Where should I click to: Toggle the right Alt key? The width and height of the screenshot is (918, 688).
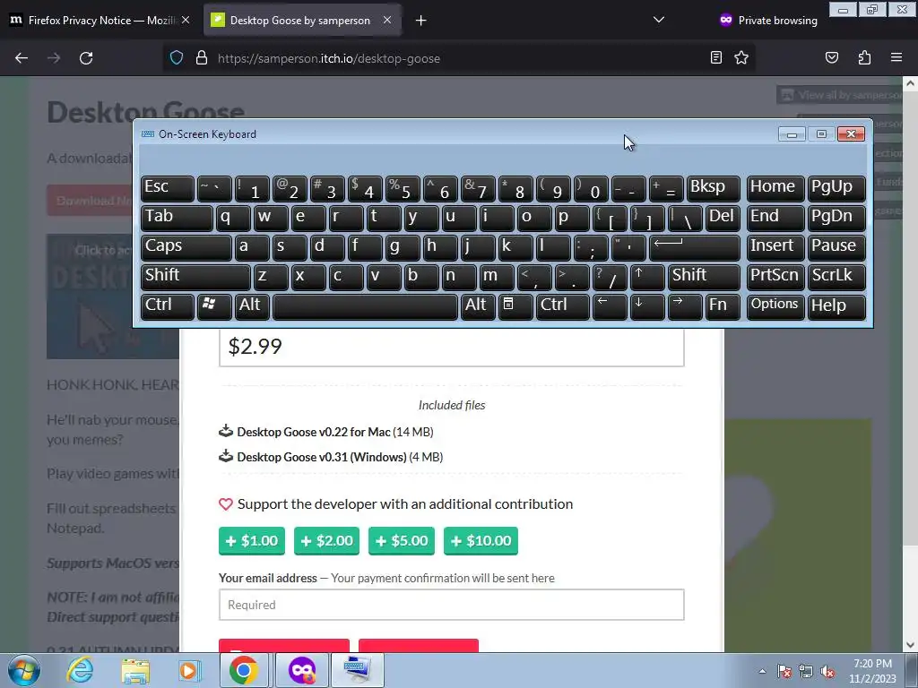[477, 305]
